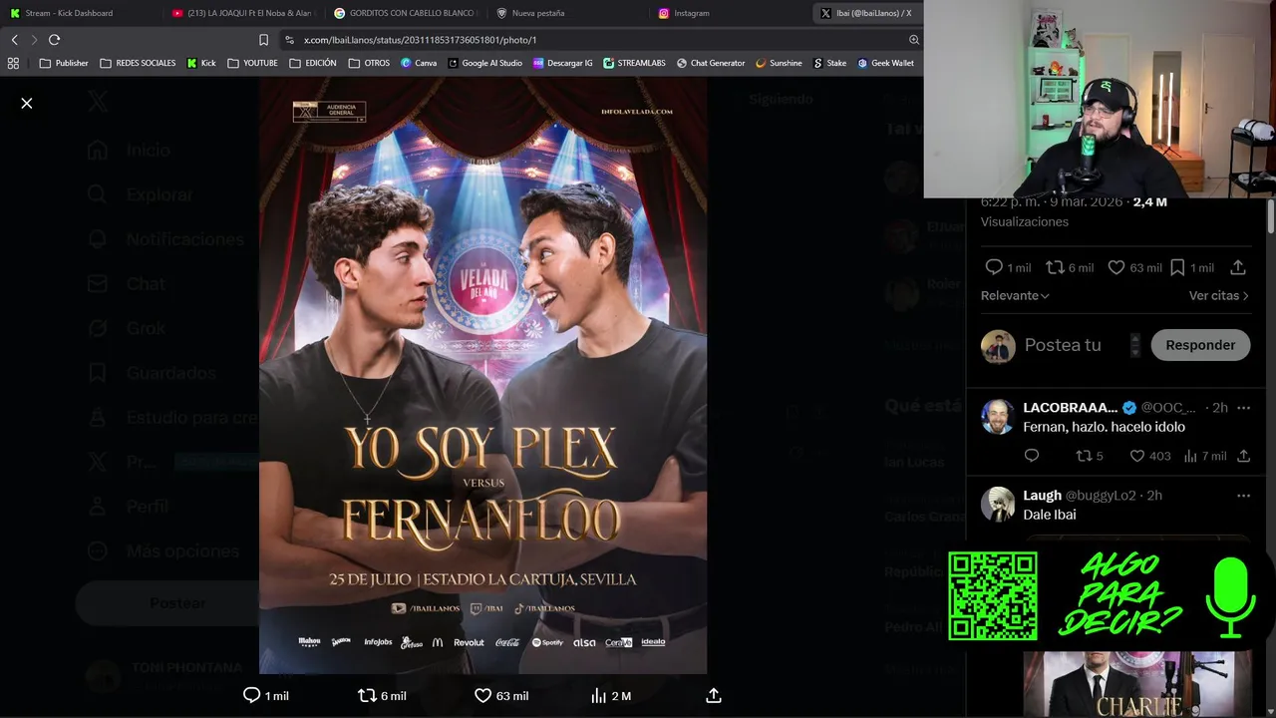Open the EDICIÓN bookmark folder
The width and height of the screenshot is (1276, 718).
pyautogui.click(x=313, y=63)
